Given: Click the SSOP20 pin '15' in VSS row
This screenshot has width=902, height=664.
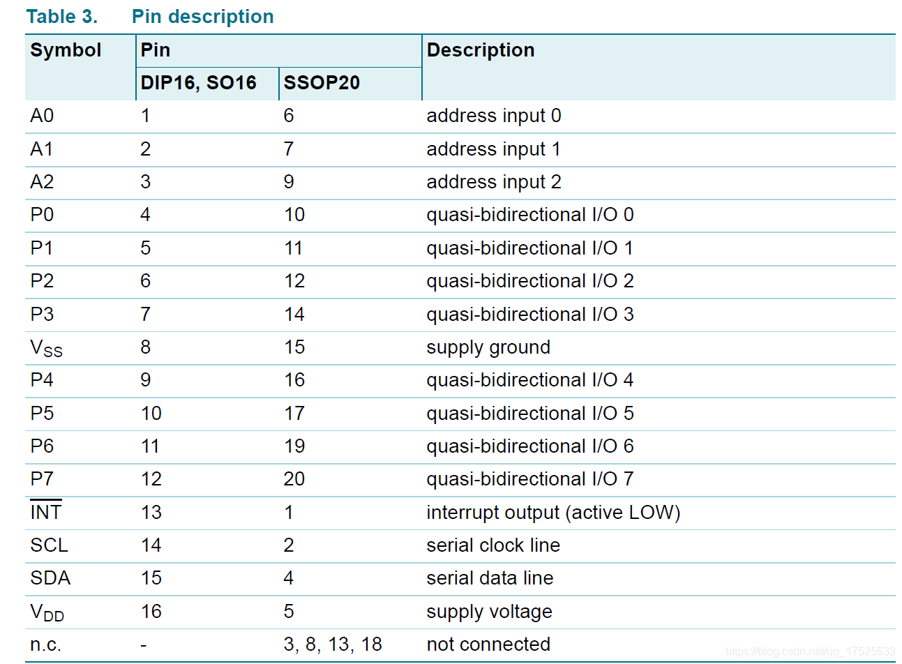Looking at the screenshot, I should click(x=294, y=347).
